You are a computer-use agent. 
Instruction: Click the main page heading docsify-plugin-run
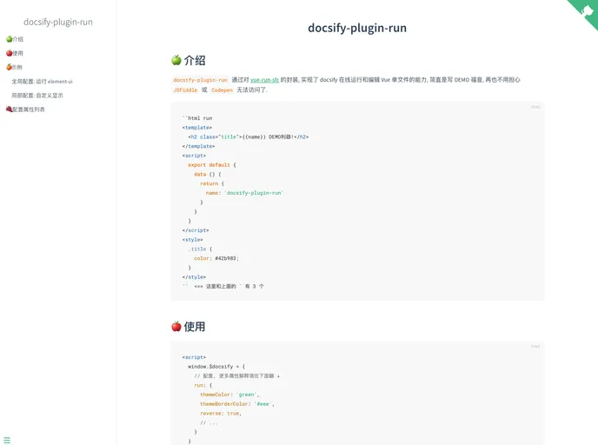point(357,28)
